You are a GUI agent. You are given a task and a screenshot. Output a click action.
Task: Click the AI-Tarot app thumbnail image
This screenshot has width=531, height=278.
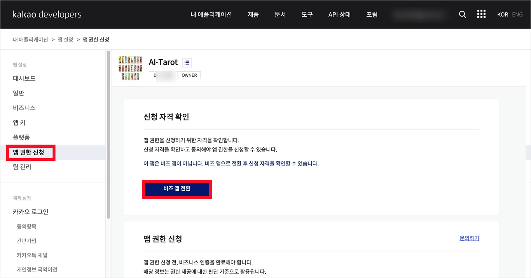(130, 68)
